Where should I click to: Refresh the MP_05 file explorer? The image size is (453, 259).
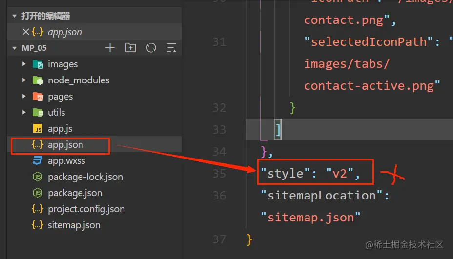(x=151, y=48)
